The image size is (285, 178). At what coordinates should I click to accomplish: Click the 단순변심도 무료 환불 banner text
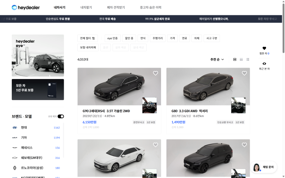coord(58,19)
